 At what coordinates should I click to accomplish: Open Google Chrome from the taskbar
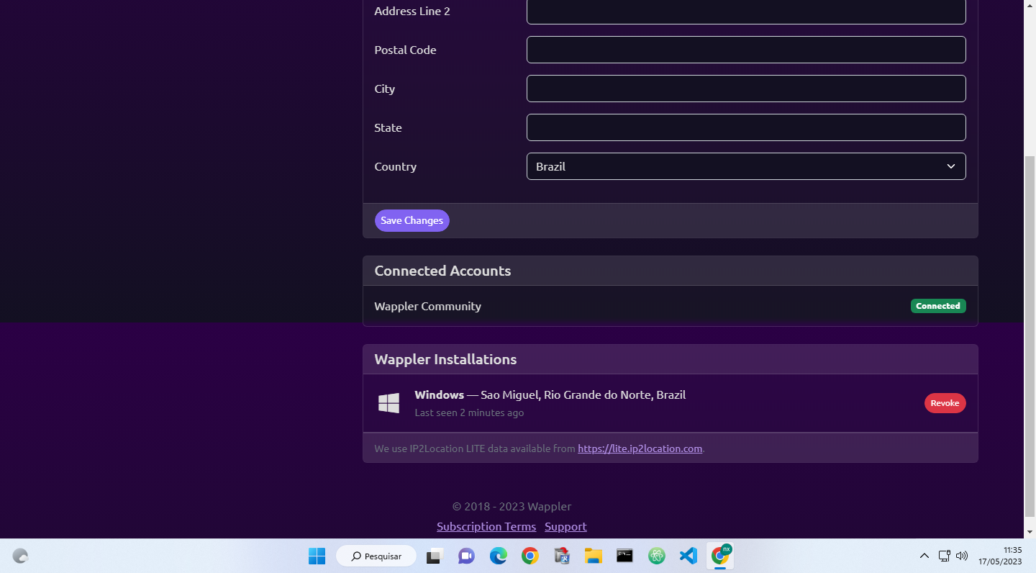(530, 555)
